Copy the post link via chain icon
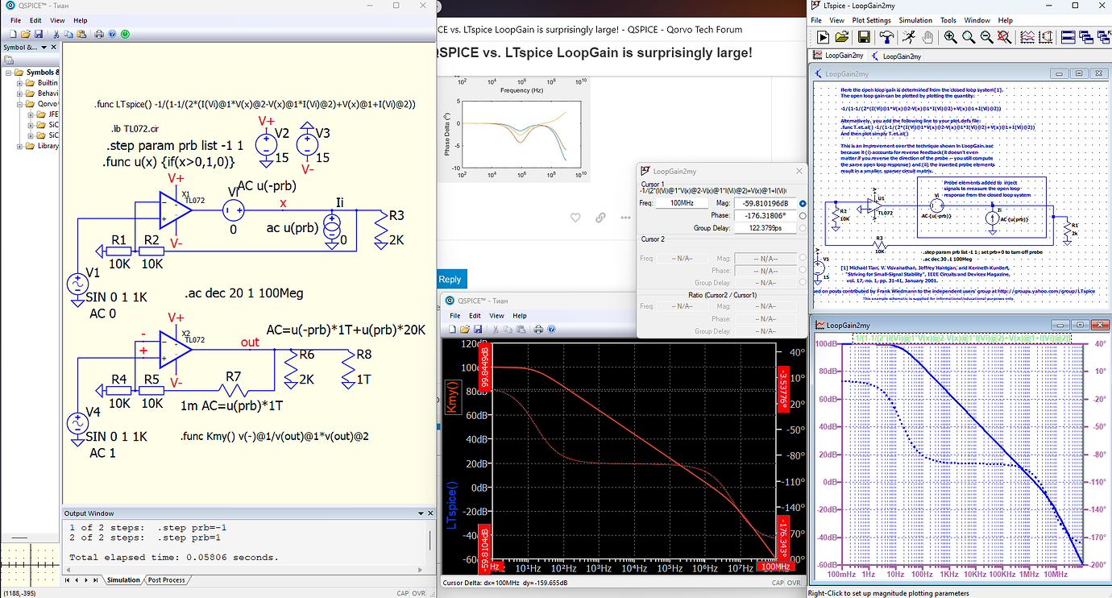This screenshot has height=598, width=1112. [x=600, y=218]
